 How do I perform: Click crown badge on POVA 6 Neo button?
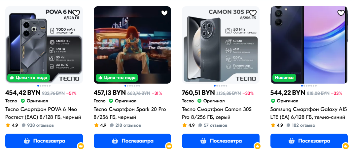(x=81, y=146)
